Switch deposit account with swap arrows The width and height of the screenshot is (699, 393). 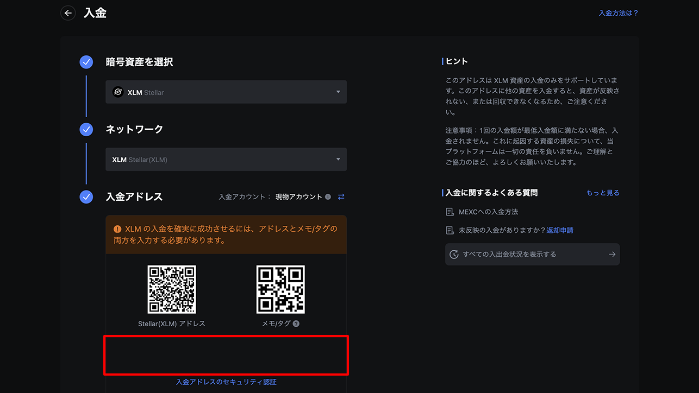coord(341,197)
